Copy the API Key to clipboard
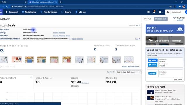This screenshot has height=105, width=187. click(59, 33)
